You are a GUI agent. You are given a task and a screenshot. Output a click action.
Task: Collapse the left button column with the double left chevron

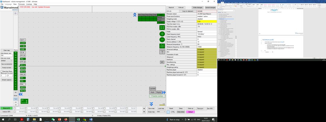point(20,94)
